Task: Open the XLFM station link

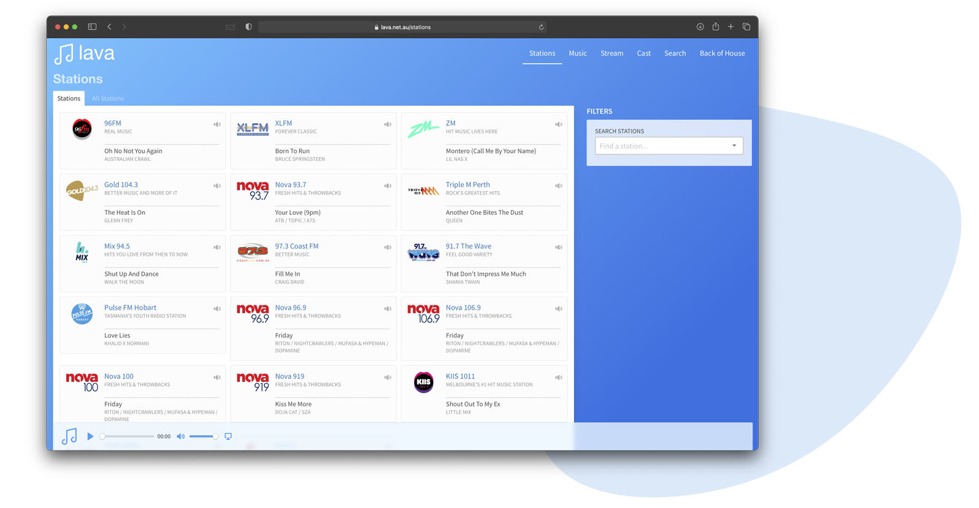Action: point(283,123)
